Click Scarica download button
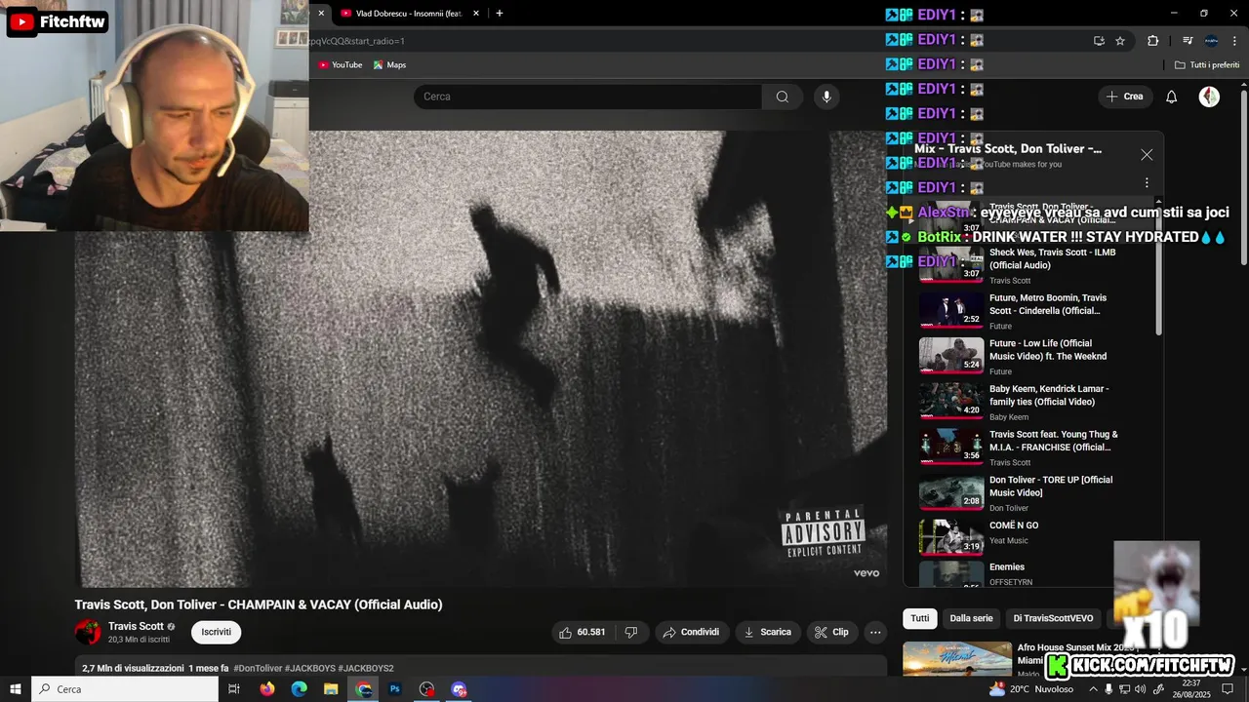The image size is (1249, 702). tap(767, 632)
